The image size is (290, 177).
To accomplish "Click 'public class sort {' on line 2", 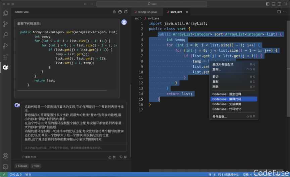I will click(x=170, y=29).
